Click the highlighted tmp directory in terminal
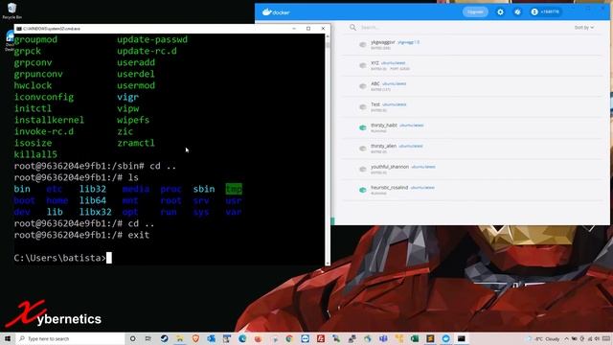The height and width of the screenshot is (345, 613). coord(234,189)
